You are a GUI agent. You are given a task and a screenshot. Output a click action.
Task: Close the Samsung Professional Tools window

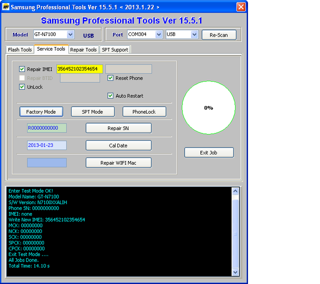click(241, 7)
